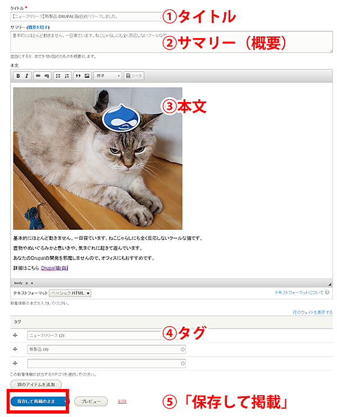Click autocomplete circle in 新製品 field
The image size is (337, 417).
(183, 349)
